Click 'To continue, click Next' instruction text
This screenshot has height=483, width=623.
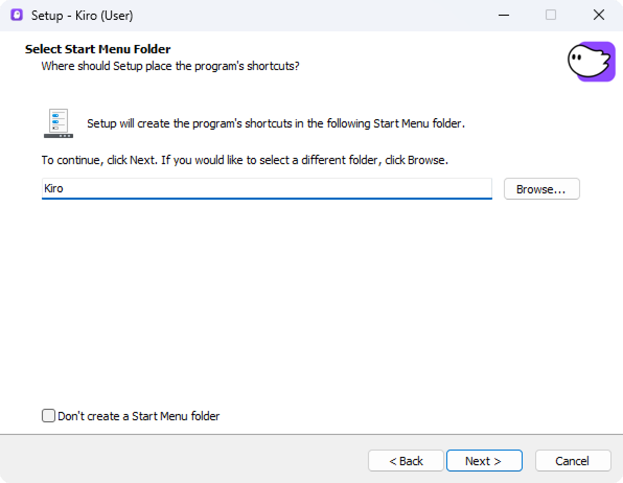(245, 160)
